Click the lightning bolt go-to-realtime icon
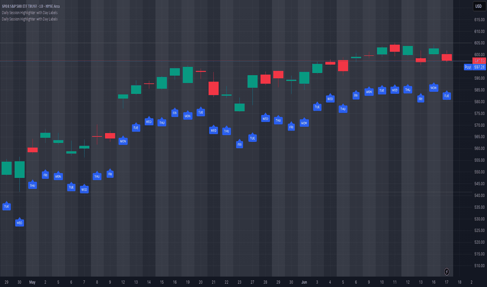 (x=446, y=272)
